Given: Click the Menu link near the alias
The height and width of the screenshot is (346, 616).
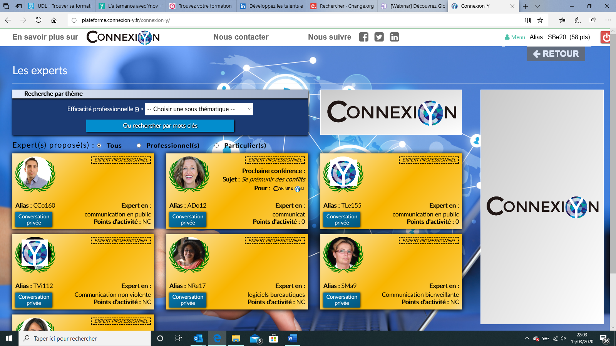Looking at the screenshot, I should 515,37.
